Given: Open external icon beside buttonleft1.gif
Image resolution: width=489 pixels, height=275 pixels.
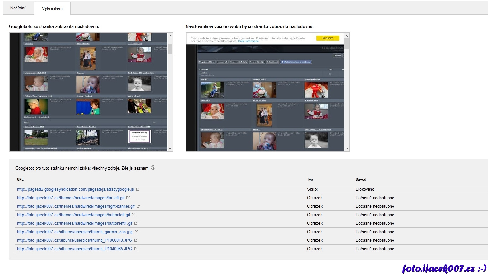Looking at the screenshot, I should coord(136,223).
